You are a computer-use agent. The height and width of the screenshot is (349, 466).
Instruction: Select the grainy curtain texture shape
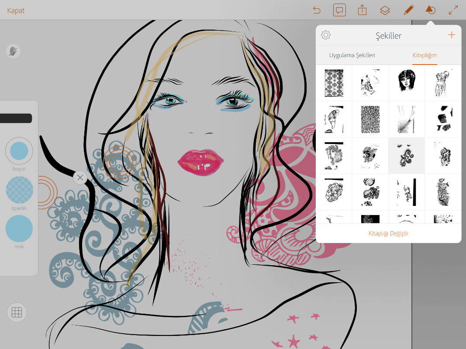406,119
